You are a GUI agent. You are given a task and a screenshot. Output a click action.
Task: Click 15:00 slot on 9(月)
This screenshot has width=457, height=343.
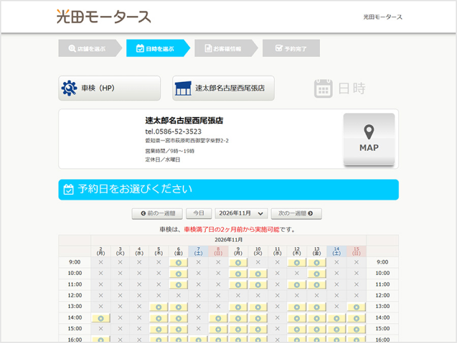coord(238,329)
